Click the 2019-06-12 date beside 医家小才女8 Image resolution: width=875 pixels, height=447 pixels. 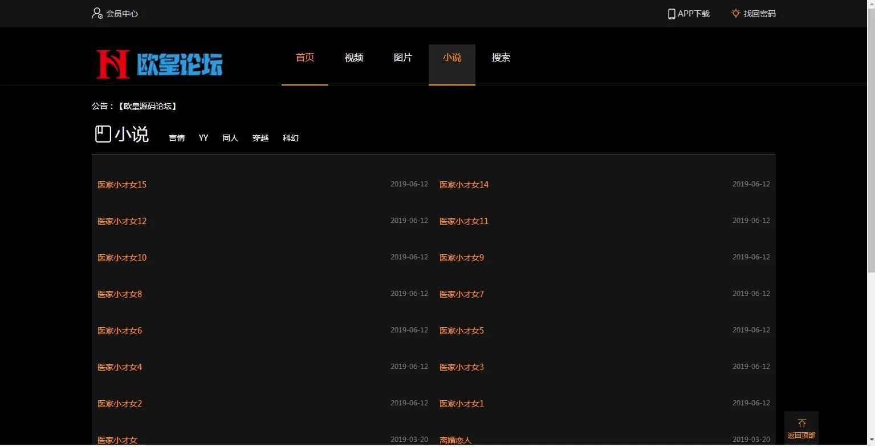click(x=409, y=294)
